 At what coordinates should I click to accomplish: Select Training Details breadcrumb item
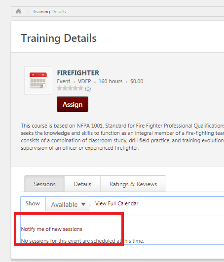pos(49,12)
